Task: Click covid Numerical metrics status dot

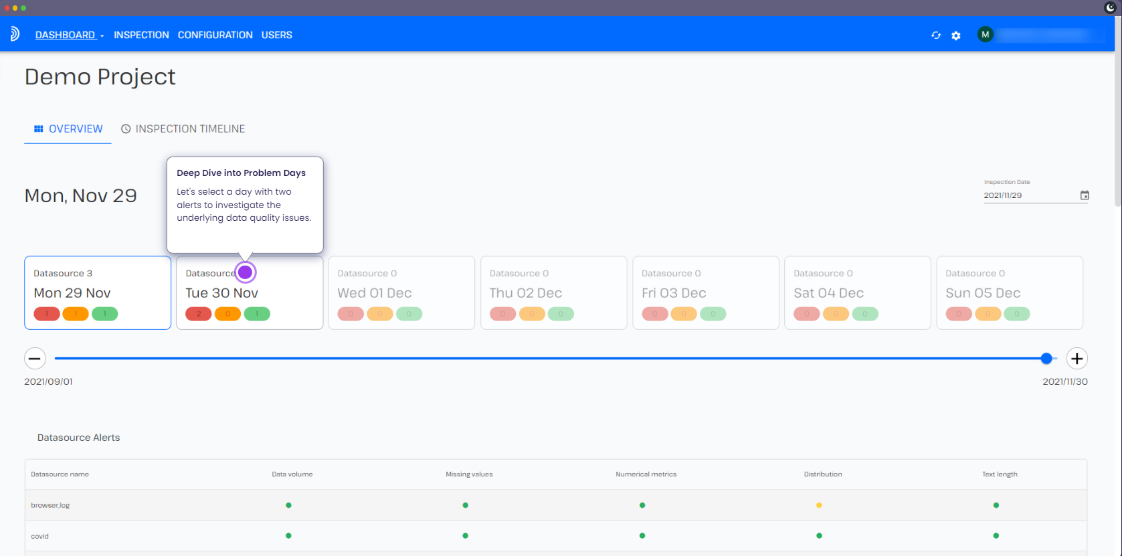Action: pyautogui.click(x=642, y=536)
